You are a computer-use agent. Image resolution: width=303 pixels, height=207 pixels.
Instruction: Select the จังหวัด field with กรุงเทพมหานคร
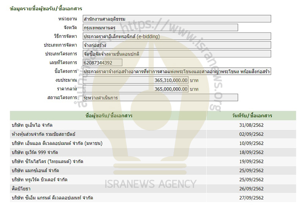160,28
